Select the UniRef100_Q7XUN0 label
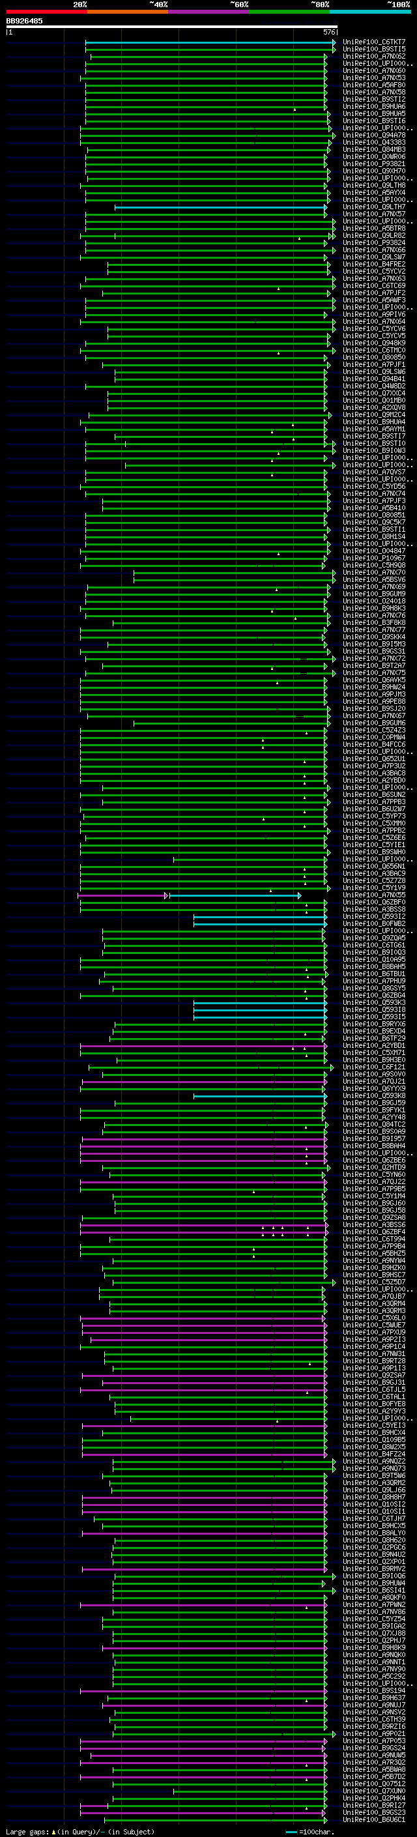 pos(374,1791)
